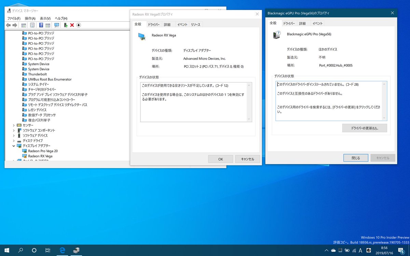Image resolution: width=410 pixels, height=256 pixels.
Task: Expand センサー category
Action: click(x=14, y=125)
